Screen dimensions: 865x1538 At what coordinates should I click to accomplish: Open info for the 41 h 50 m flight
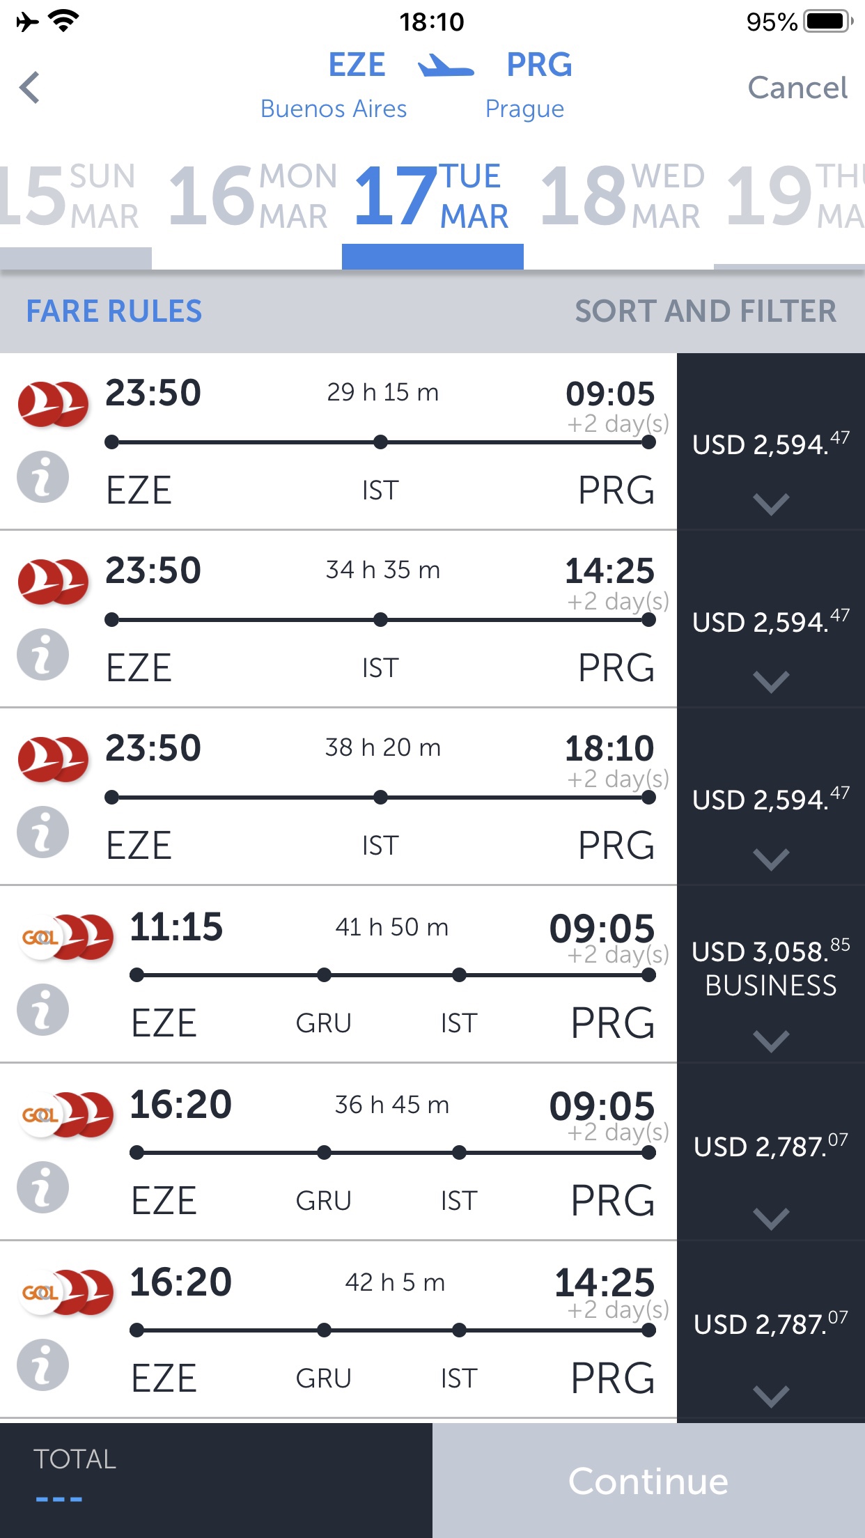coord(42,1010)
